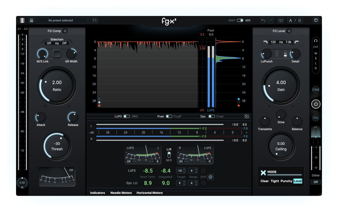Viewport: 338px width, 212px height.
Task: Redo the last change
Action: [271, 21]
